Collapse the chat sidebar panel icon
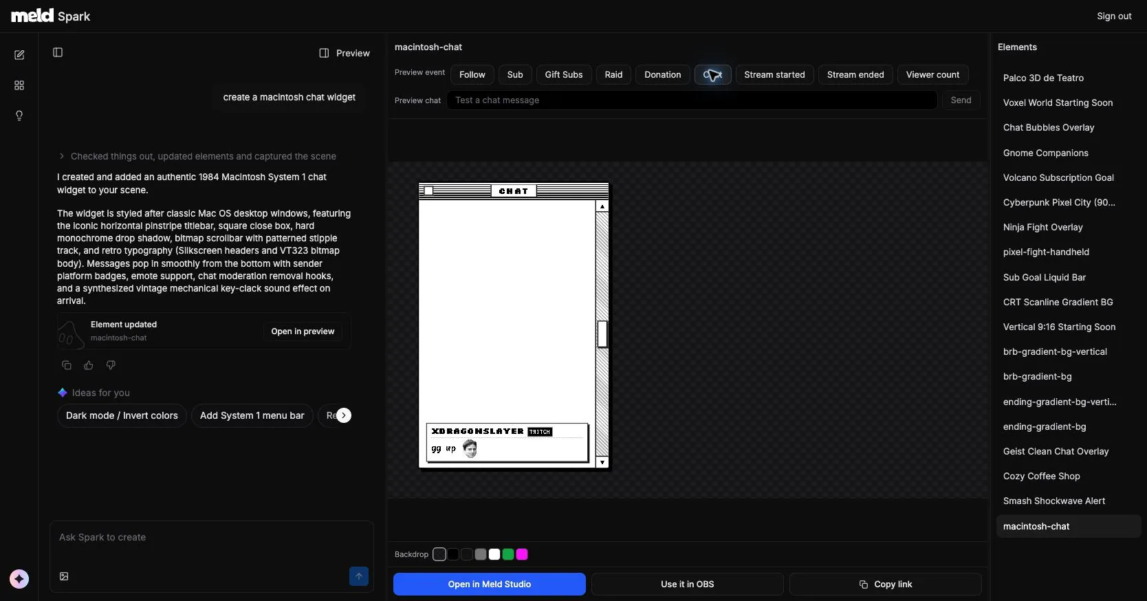The width and height of the screenshot is (1147, 601). click(x=58, y=52)
